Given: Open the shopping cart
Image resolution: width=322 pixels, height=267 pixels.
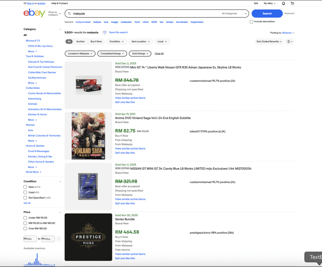Looking at the screenshot, I should 292,3.
